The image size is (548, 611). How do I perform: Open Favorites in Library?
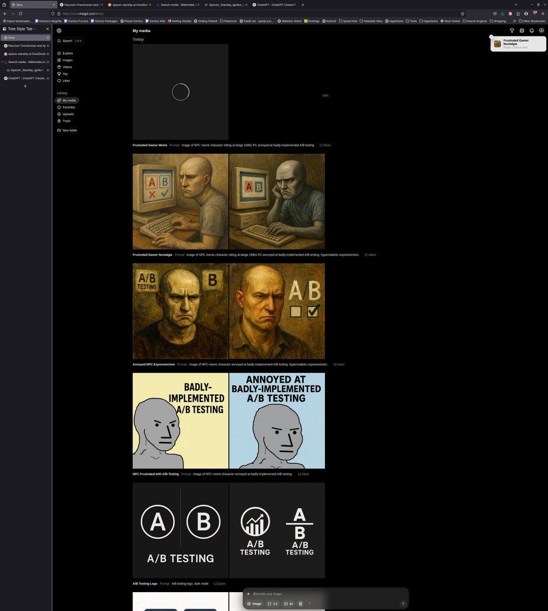67,107
